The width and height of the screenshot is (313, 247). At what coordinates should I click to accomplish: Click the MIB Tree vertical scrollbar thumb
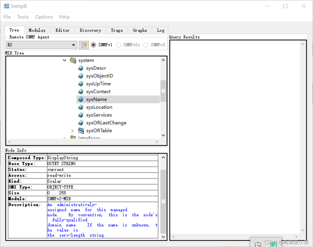pos(163,91)
